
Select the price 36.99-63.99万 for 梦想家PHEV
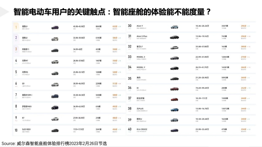point(79,106)
